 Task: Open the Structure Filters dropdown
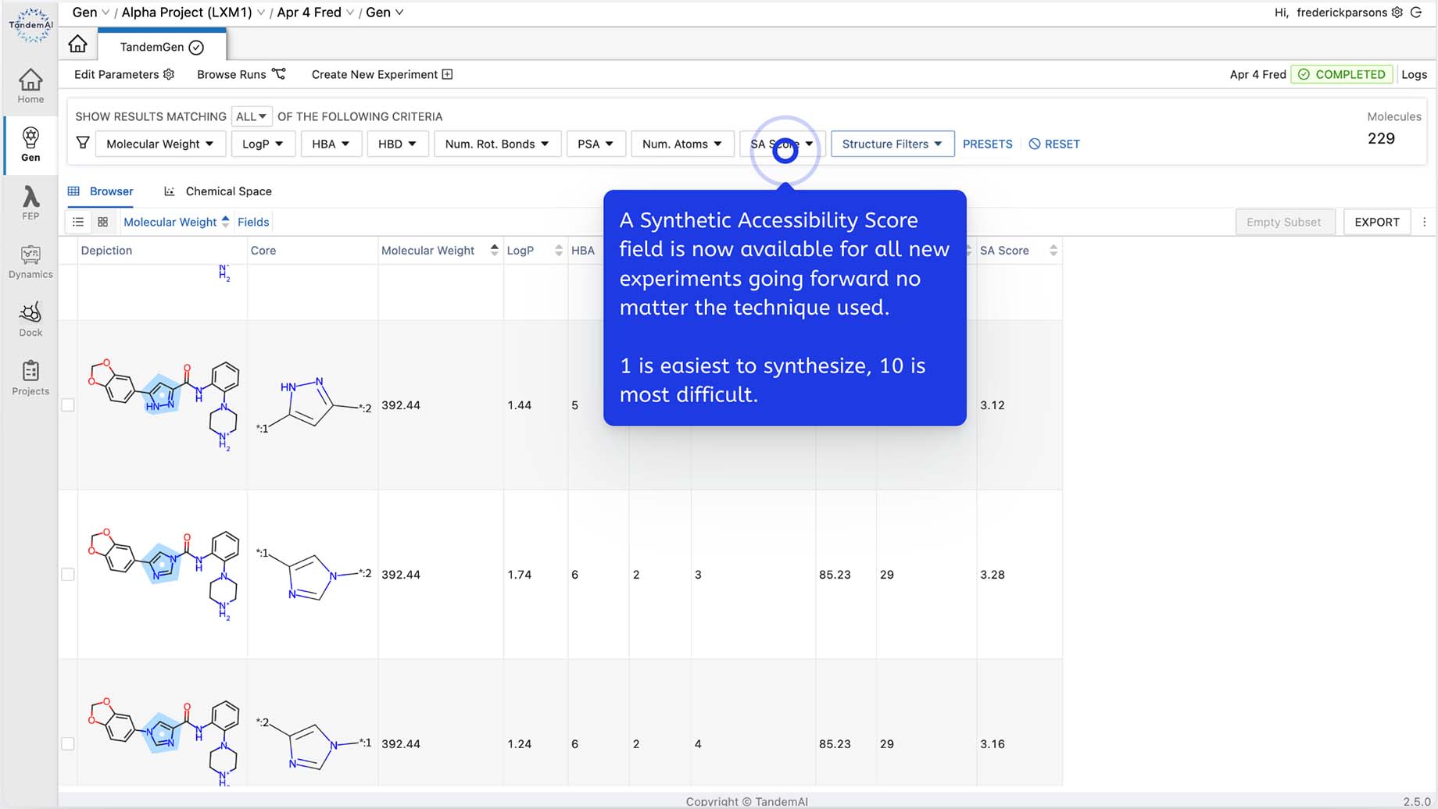coord(892,144)
